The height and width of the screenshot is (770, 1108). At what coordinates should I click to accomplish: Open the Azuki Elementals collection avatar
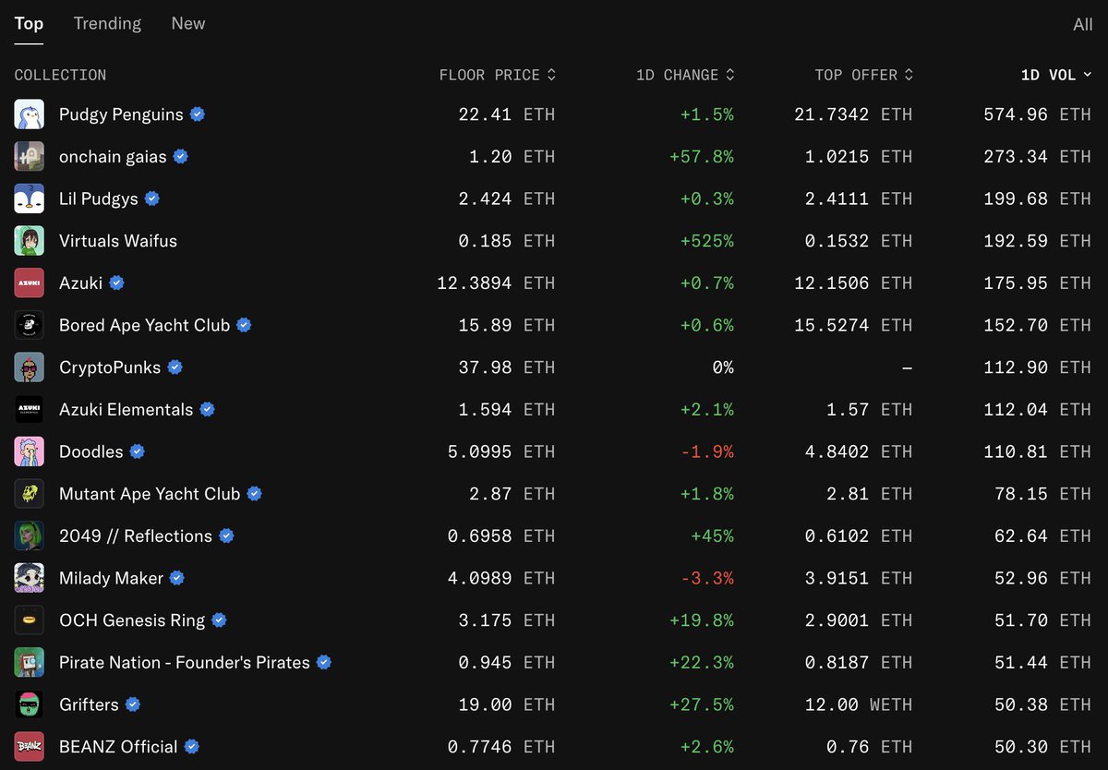tap(30, 410)
